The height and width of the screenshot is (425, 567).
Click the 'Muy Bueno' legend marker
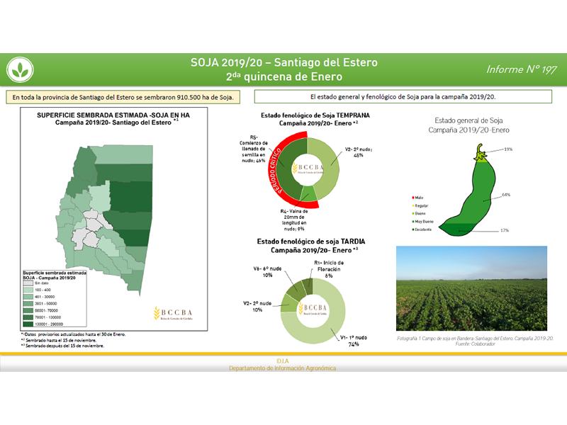tap(413, 222)
